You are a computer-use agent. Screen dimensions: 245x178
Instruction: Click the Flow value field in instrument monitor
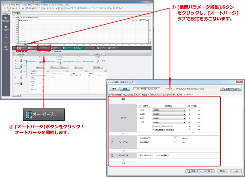point(36,79)
